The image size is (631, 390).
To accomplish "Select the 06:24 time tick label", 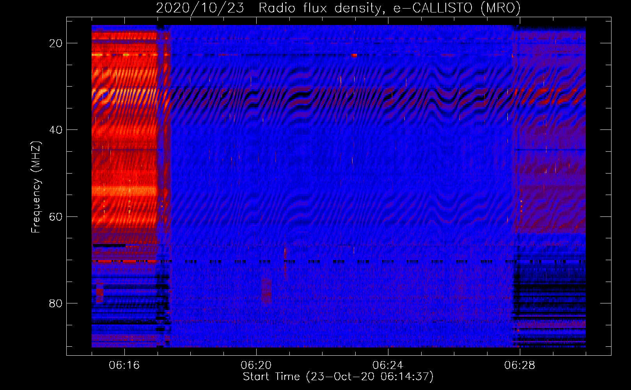I will [x=388, y=365].
